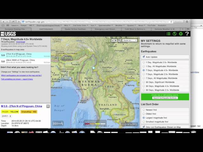Image resolution: width=203 pixels, height=152 pixels.
Task: Expand the Sun bookmarks folder
Action: [93, 25]
